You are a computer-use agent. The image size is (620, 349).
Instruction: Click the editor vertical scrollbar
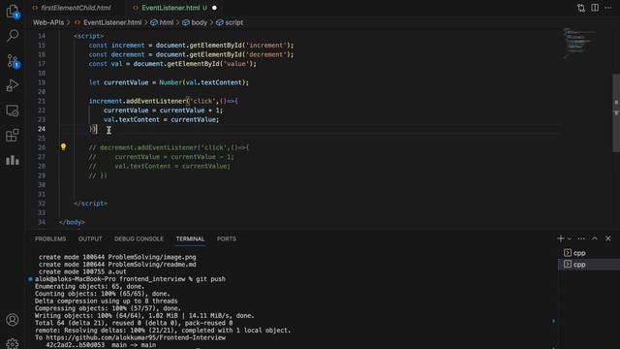(x=616, y=112)
